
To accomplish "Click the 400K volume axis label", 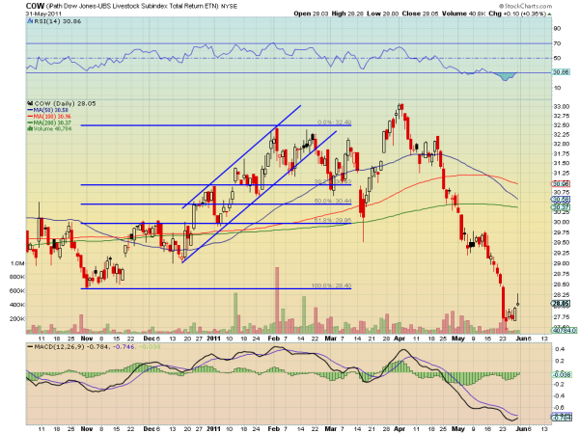I will coord(17,305).
